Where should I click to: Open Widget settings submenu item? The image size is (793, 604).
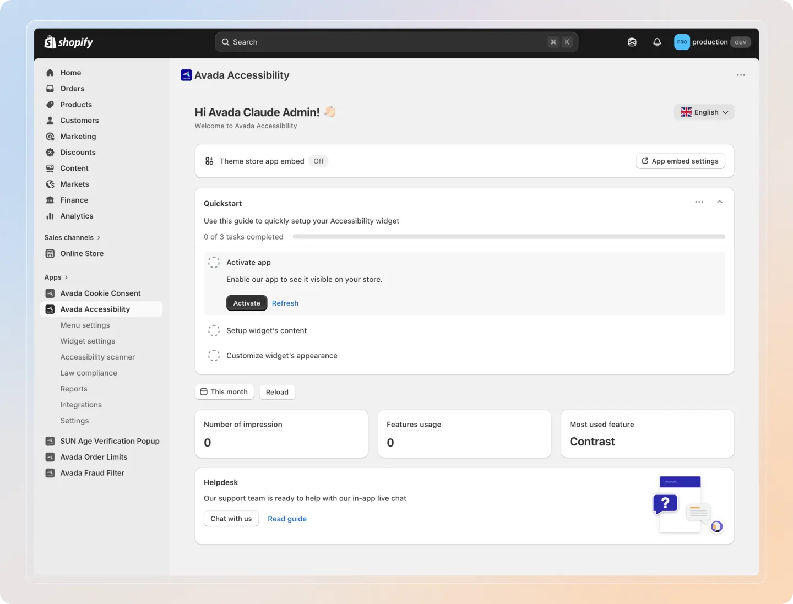click(x=88, y=341)
